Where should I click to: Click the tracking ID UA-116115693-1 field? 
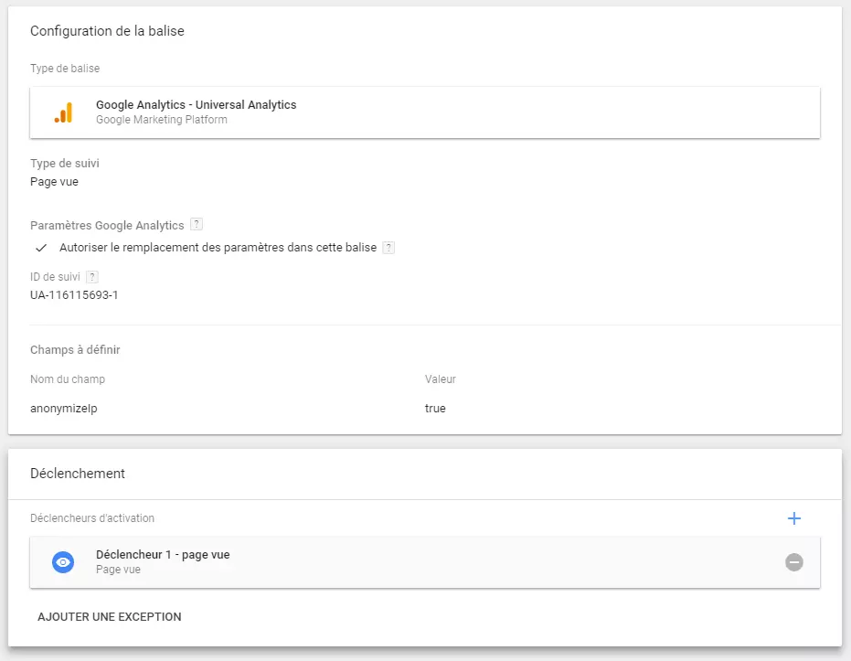[x=74, y=295]
